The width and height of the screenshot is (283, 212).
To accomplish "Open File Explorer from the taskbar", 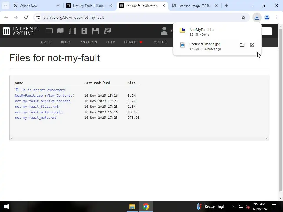I will [x=132, y=206].
